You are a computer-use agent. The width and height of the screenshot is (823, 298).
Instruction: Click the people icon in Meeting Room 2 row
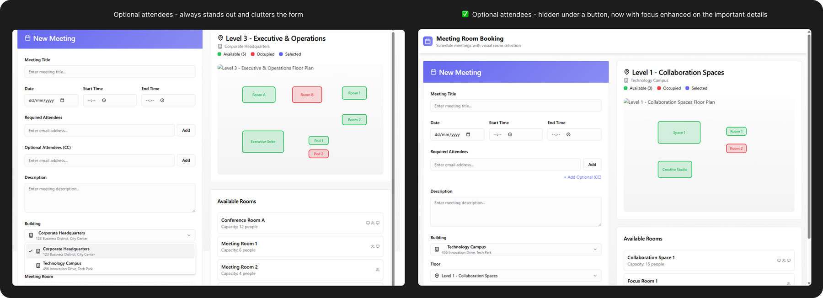click(x=377, y=270)
